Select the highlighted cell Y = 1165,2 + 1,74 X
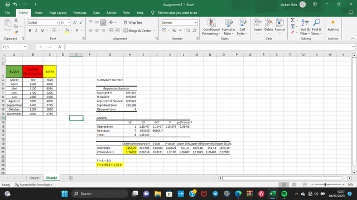The width and height of the screenshot is (357, 200). [110, 165]
